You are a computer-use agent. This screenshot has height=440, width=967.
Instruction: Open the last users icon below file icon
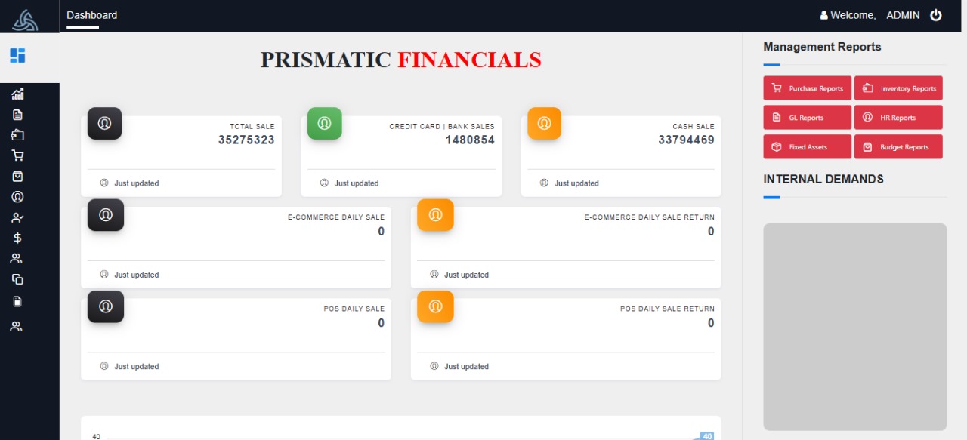17,327
